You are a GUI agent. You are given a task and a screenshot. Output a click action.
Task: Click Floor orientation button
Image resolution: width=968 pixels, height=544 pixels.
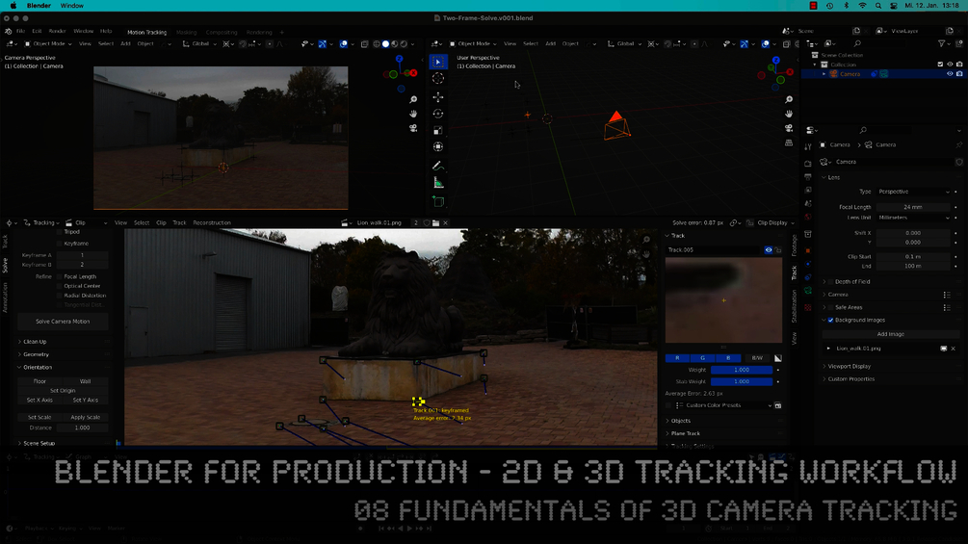pos(39,381)
